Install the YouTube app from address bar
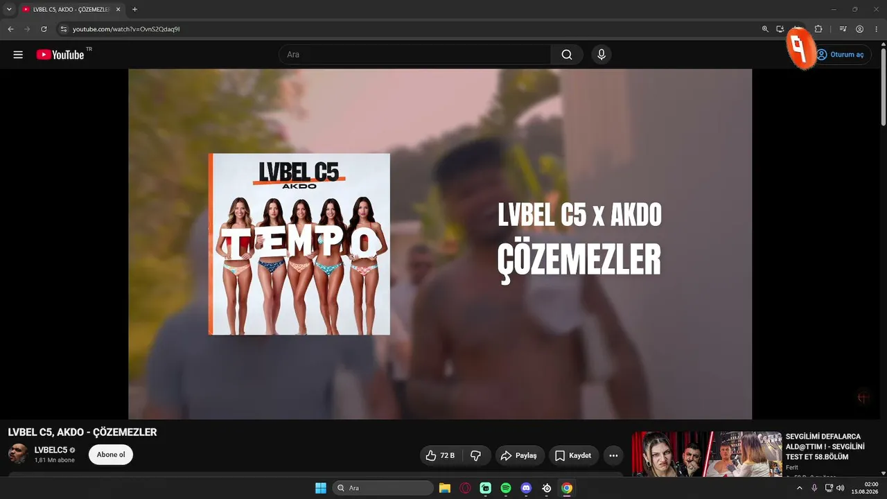The image size is (887, 499). [780, 29]
